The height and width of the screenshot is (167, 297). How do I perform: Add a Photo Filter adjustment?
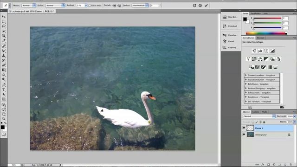pyautogui.click(x=272, y=59)
